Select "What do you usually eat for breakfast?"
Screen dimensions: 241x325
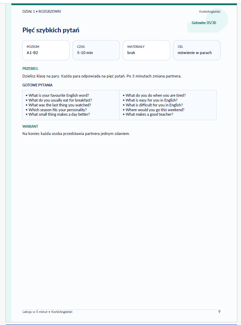(60, 100)
